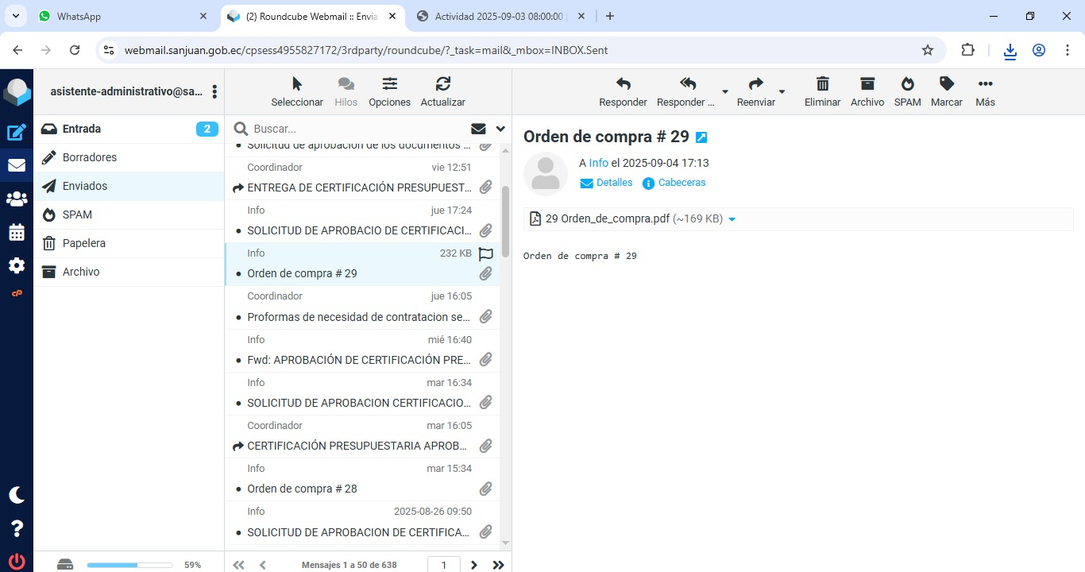
Task: Toggle the envelope search filter
Action: click(x=478, y=129)
